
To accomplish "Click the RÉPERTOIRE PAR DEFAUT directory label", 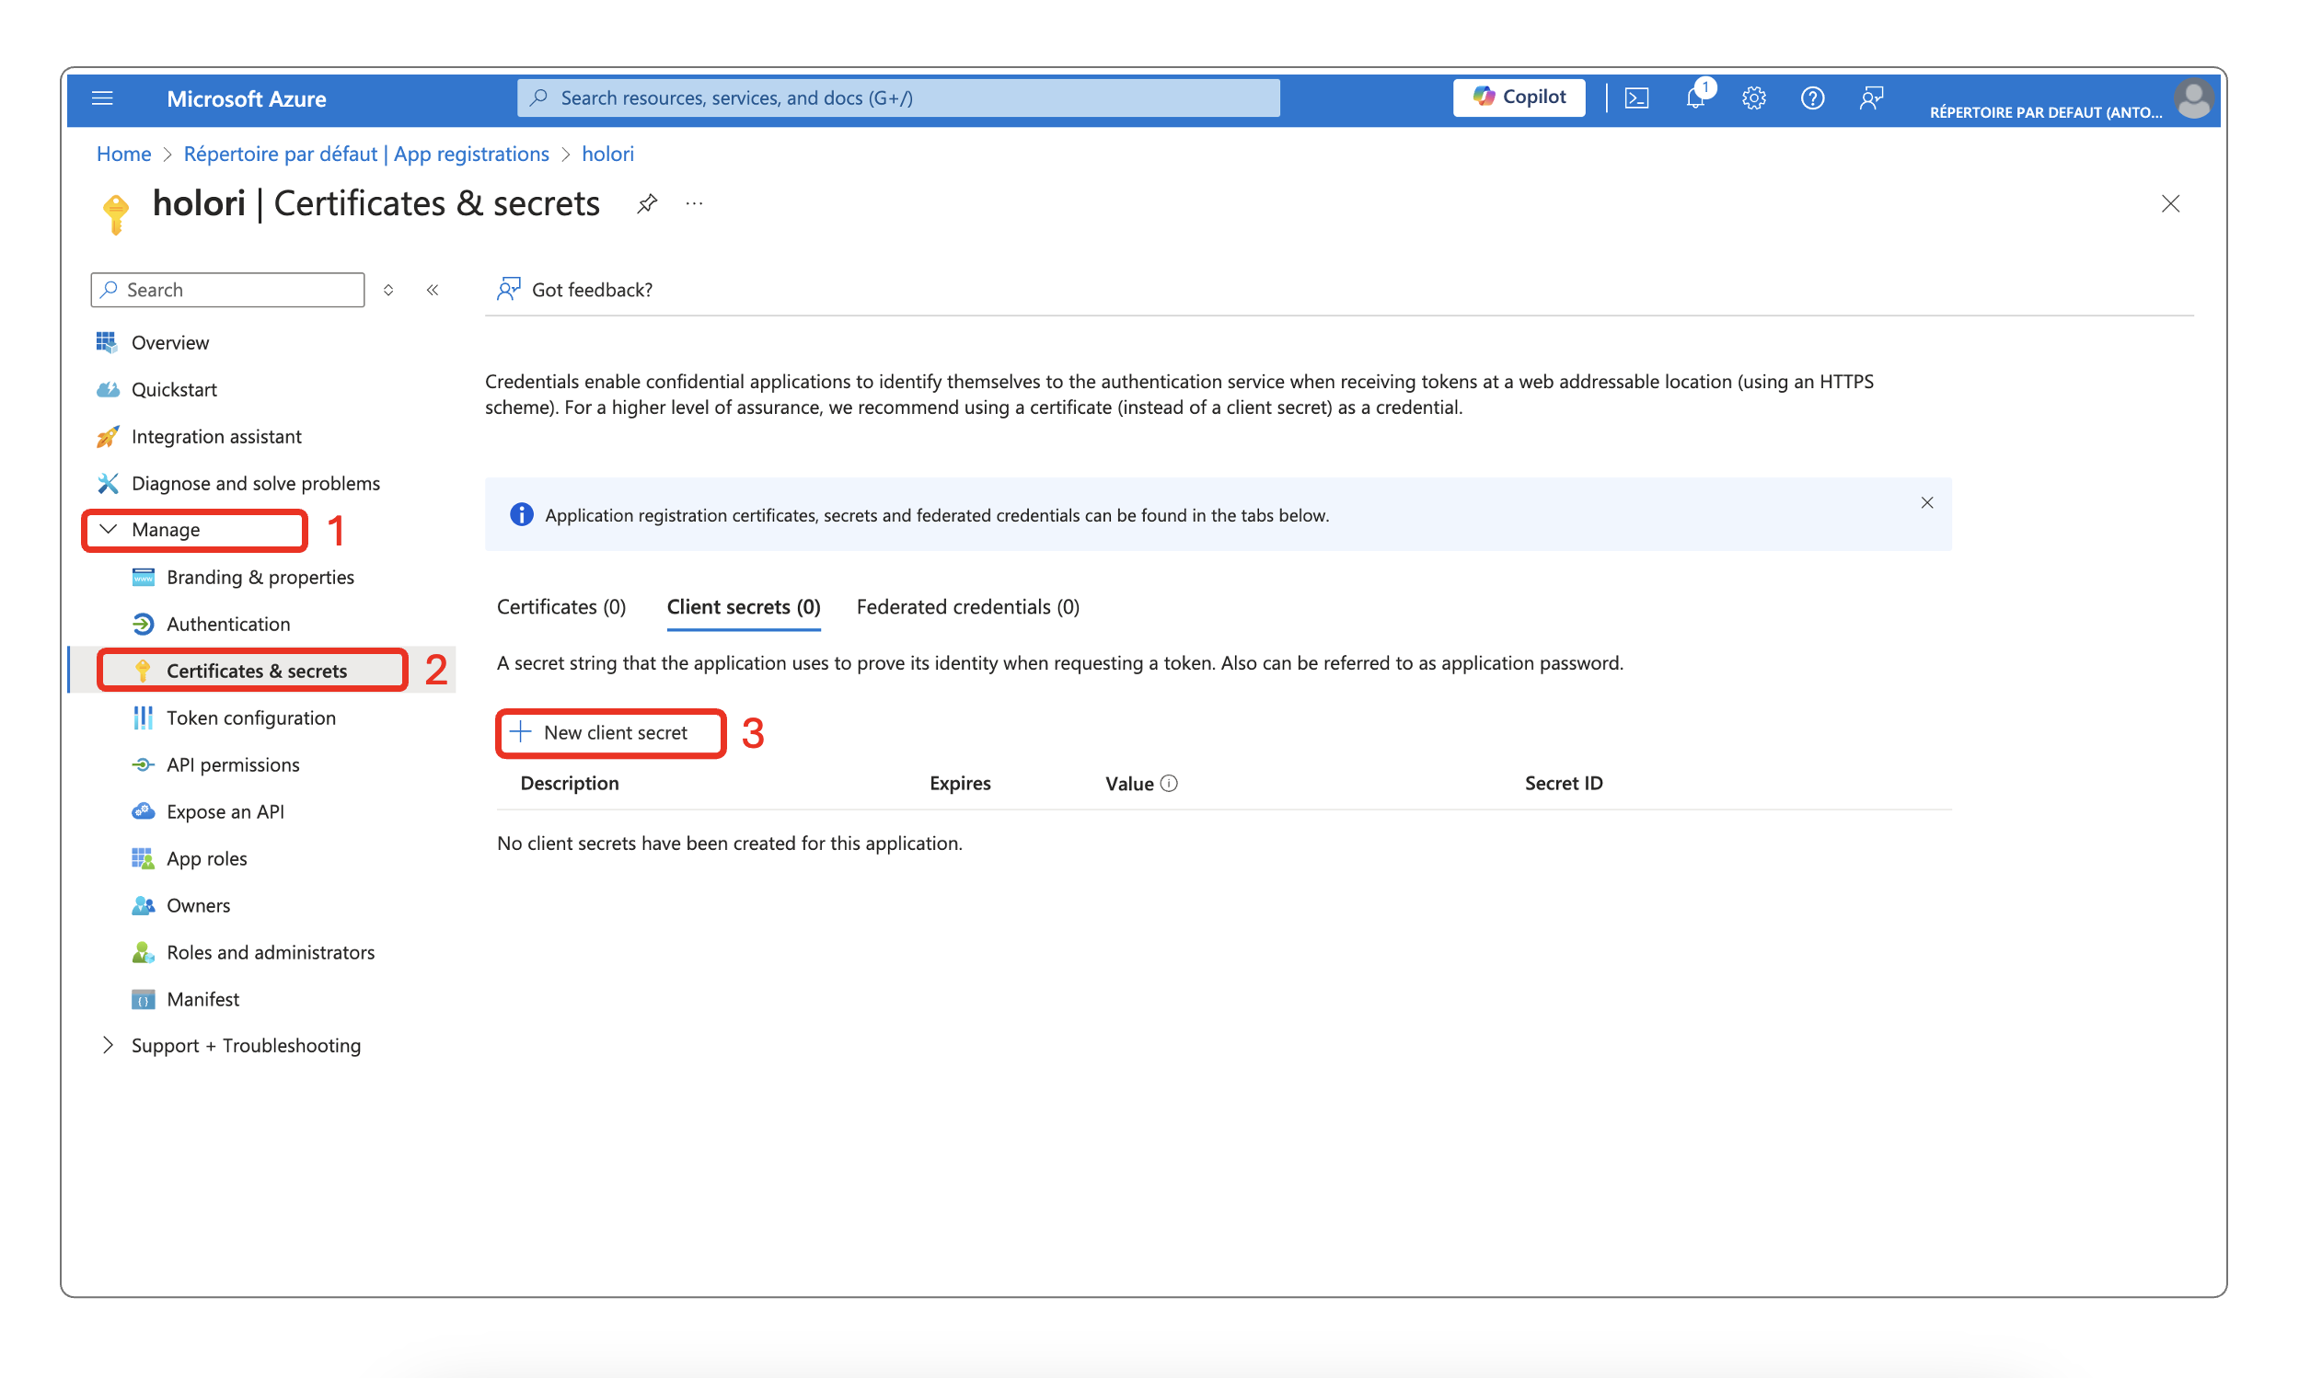I will point(2045,112).
